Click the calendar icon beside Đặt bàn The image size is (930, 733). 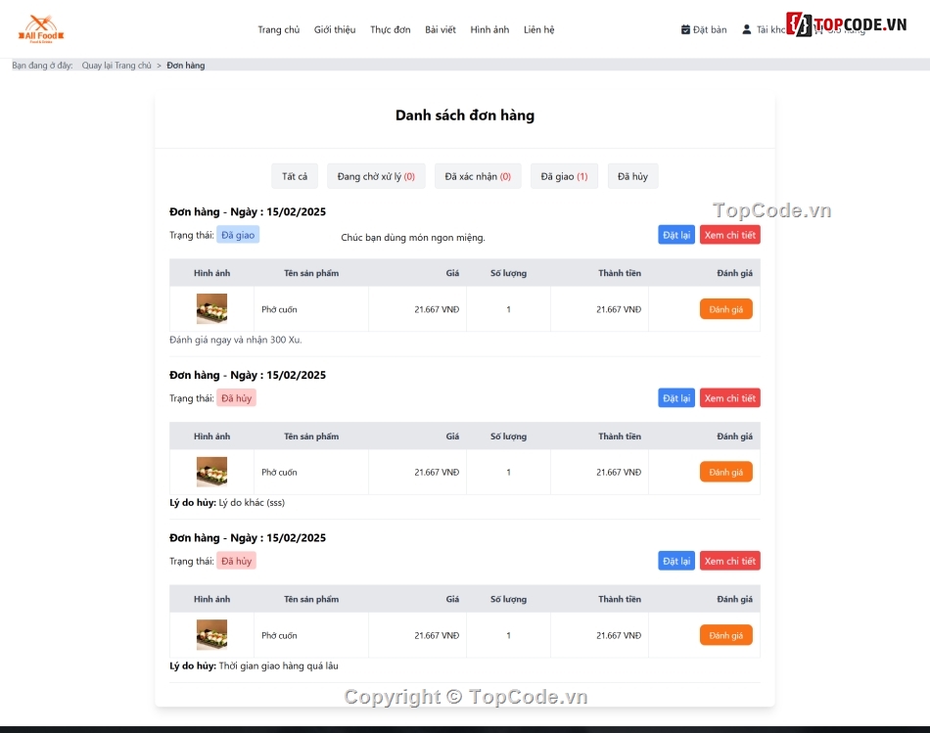point(685,29)
